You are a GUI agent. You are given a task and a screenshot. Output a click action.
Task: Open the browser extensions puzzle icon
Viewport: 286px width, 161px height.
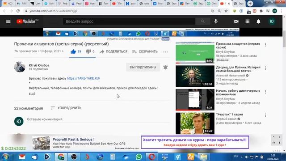pos(261,11)
